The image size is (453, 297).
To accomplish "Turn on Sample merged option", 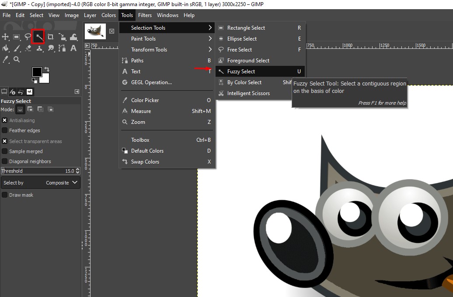I will 5,151.
